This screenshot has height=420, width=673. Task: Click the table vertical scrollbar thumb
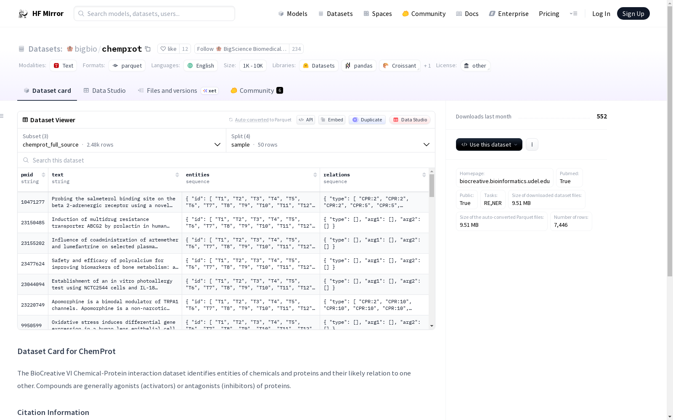(x=432, y=186)
